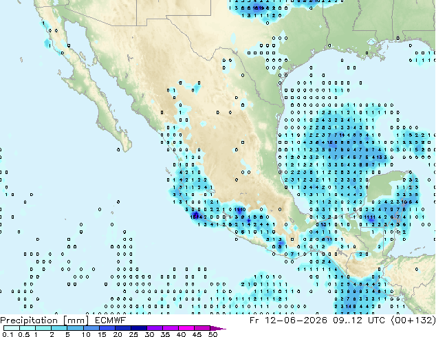Click the 25–30 mm dark blue swatch

[138, 328]
